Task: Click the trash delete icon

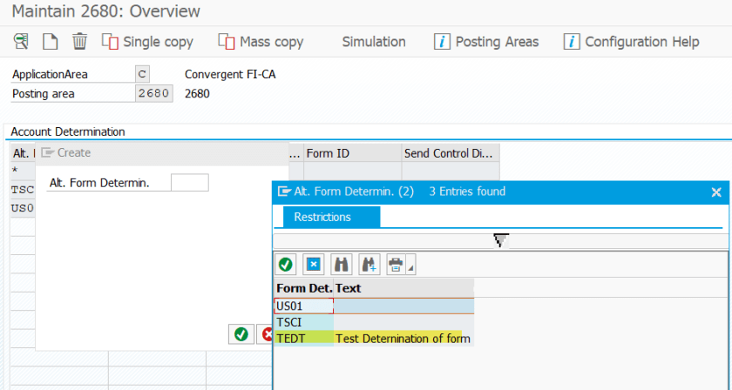Action: [x=79, y=41]
